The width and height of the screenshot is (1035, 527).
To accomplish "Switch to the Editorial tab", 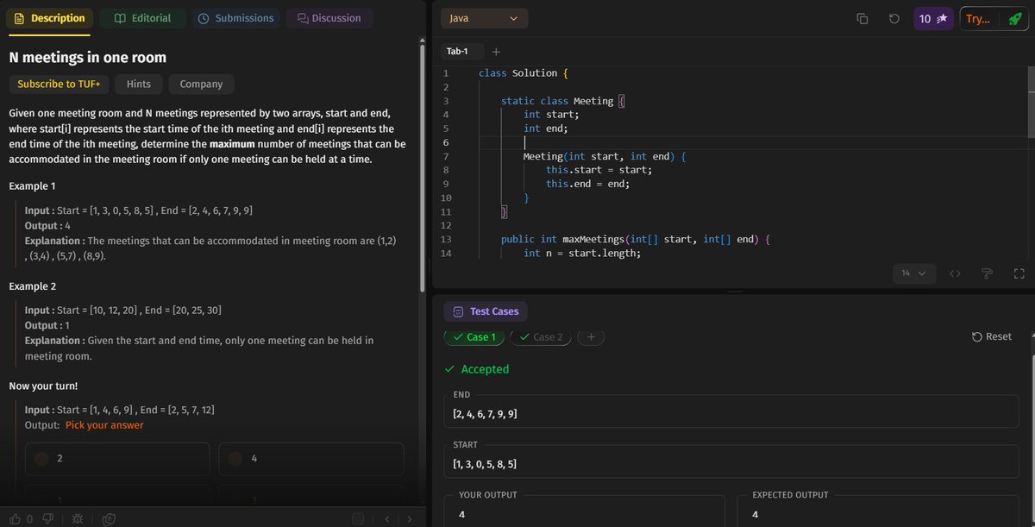I will (x=142, y=18).
